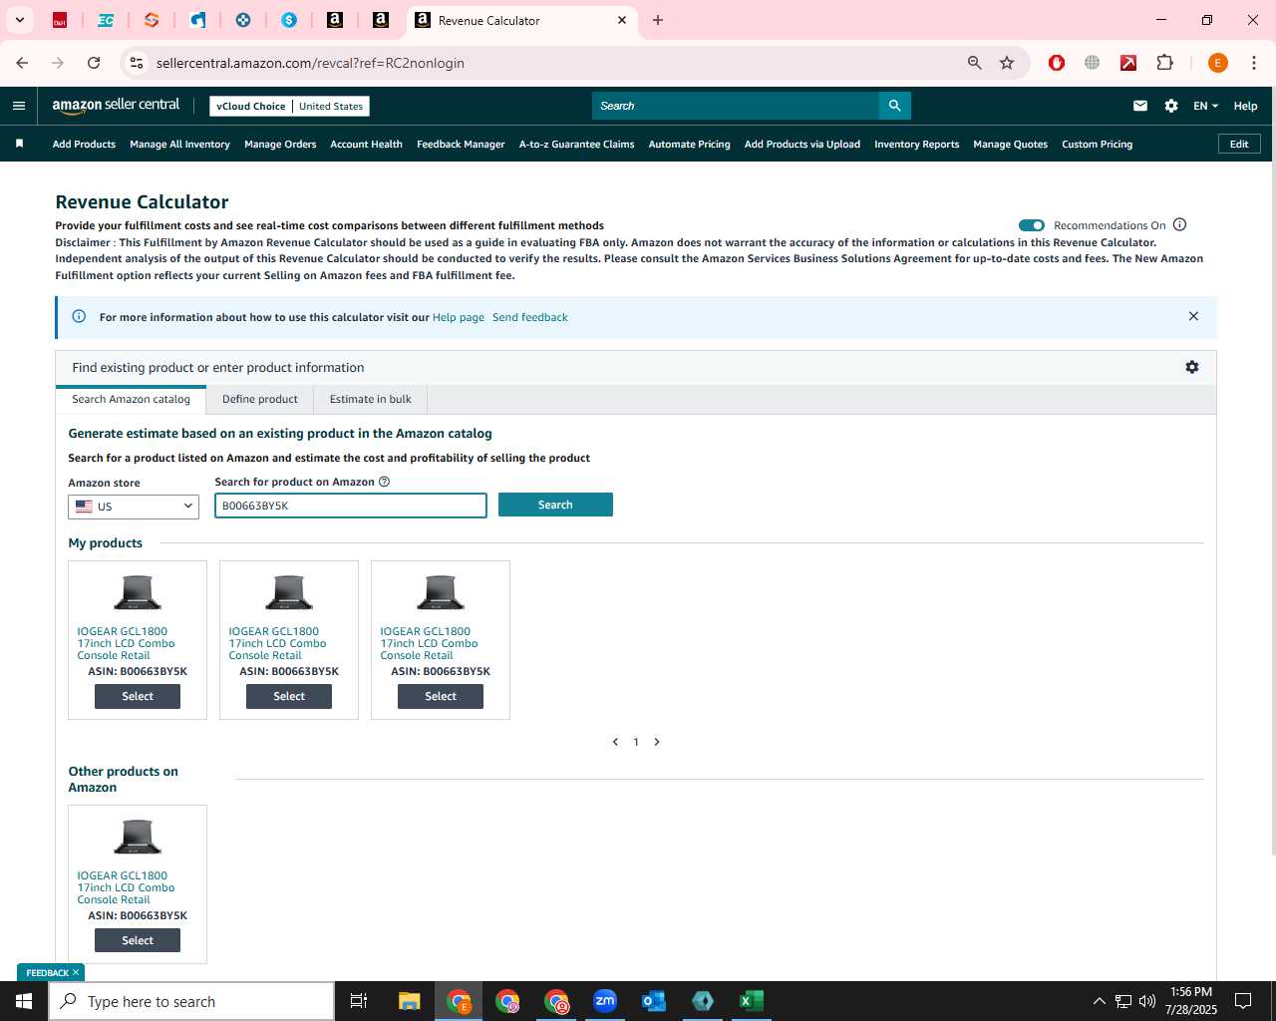Click the browser reload icon
The width and height of the screenshot is (1276, 1021).
point(94,63)
